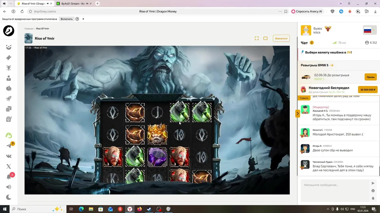Screen dimensions: 380x213
Task: Open the dice games icon in sidebar
Action: coord(9,109)
